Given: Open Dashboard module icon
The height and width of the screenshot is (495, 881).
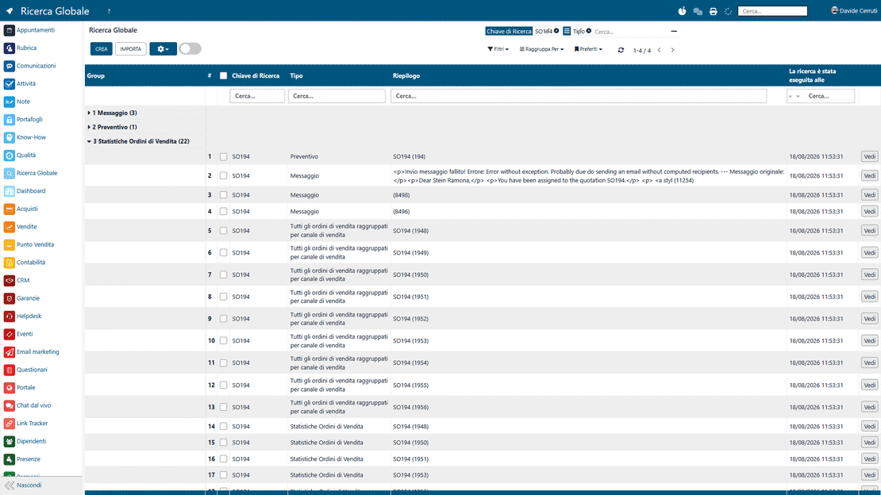Looking at the screenshot, I should pos(9,191).
